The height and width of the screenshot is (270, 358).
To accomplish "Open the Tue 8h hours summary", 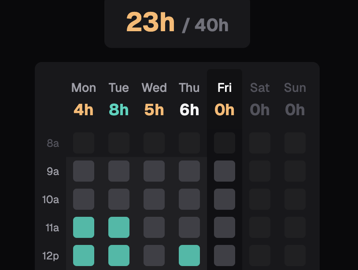I will [x=118, y=110].
